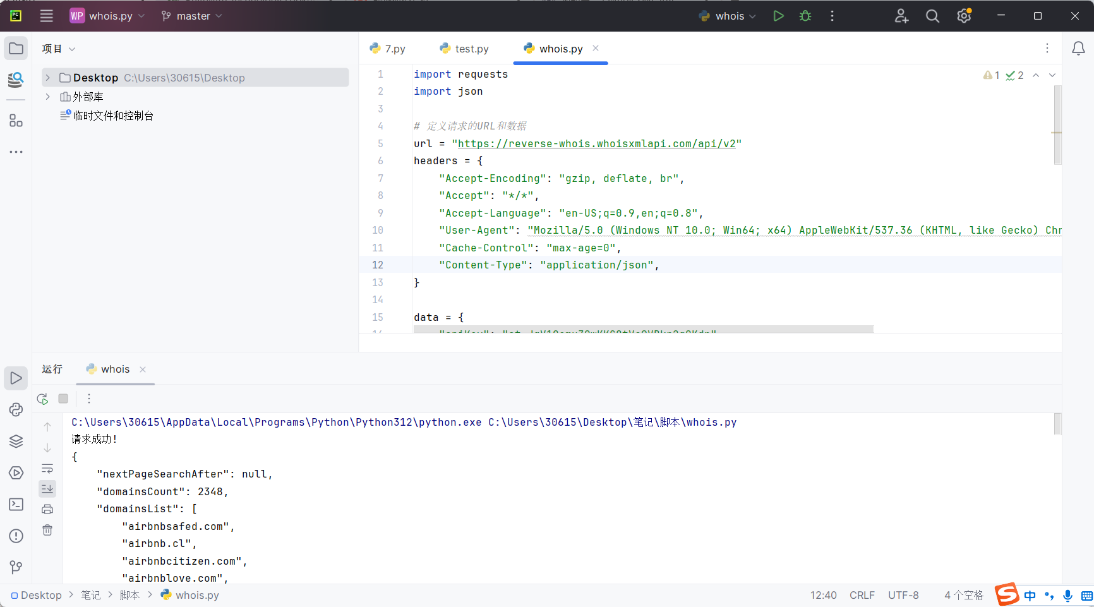The width and height of the screenshot is (1094, 607).
Task: Toggle Project tool window folder icon
Action: 16,49
